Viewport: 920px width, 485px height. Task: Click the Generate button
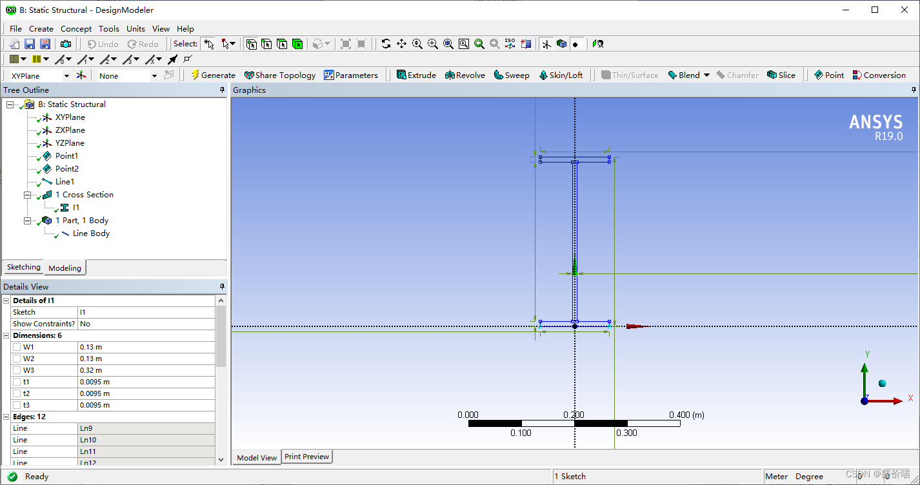[214, 75]
